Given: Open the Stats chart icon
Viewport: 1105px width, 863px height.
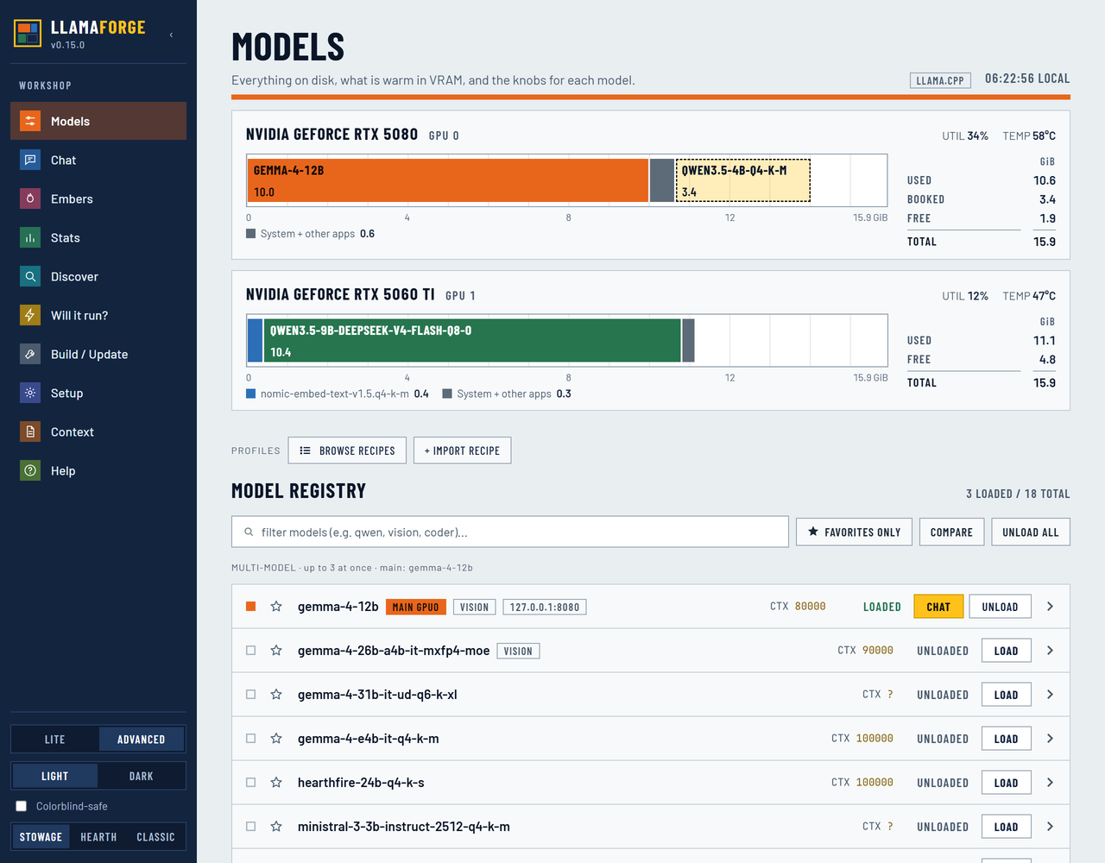Looking at the screenshot, I should (x=30, y=237).
